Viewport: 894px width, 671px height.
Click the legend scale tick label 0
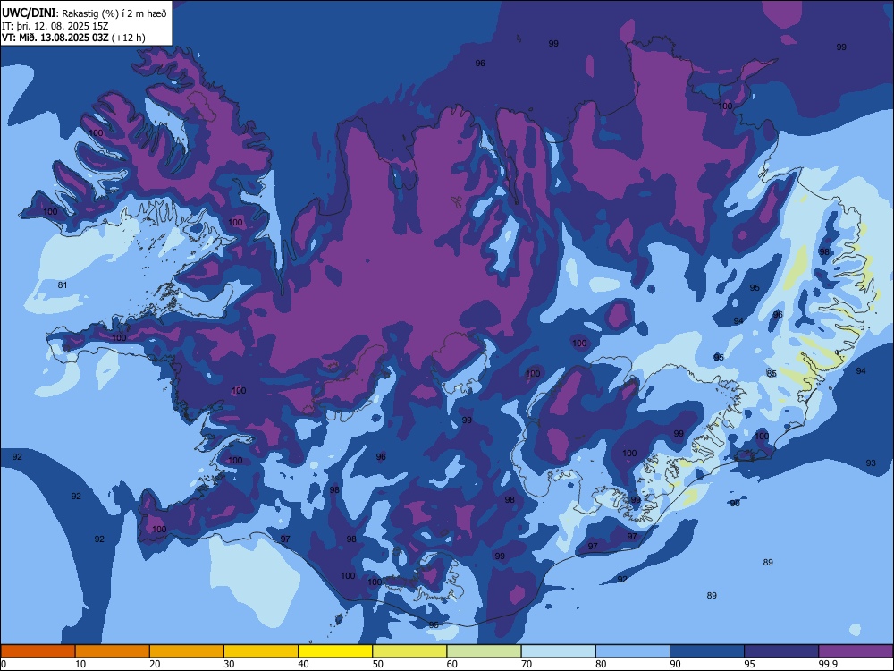coord(4,664)
